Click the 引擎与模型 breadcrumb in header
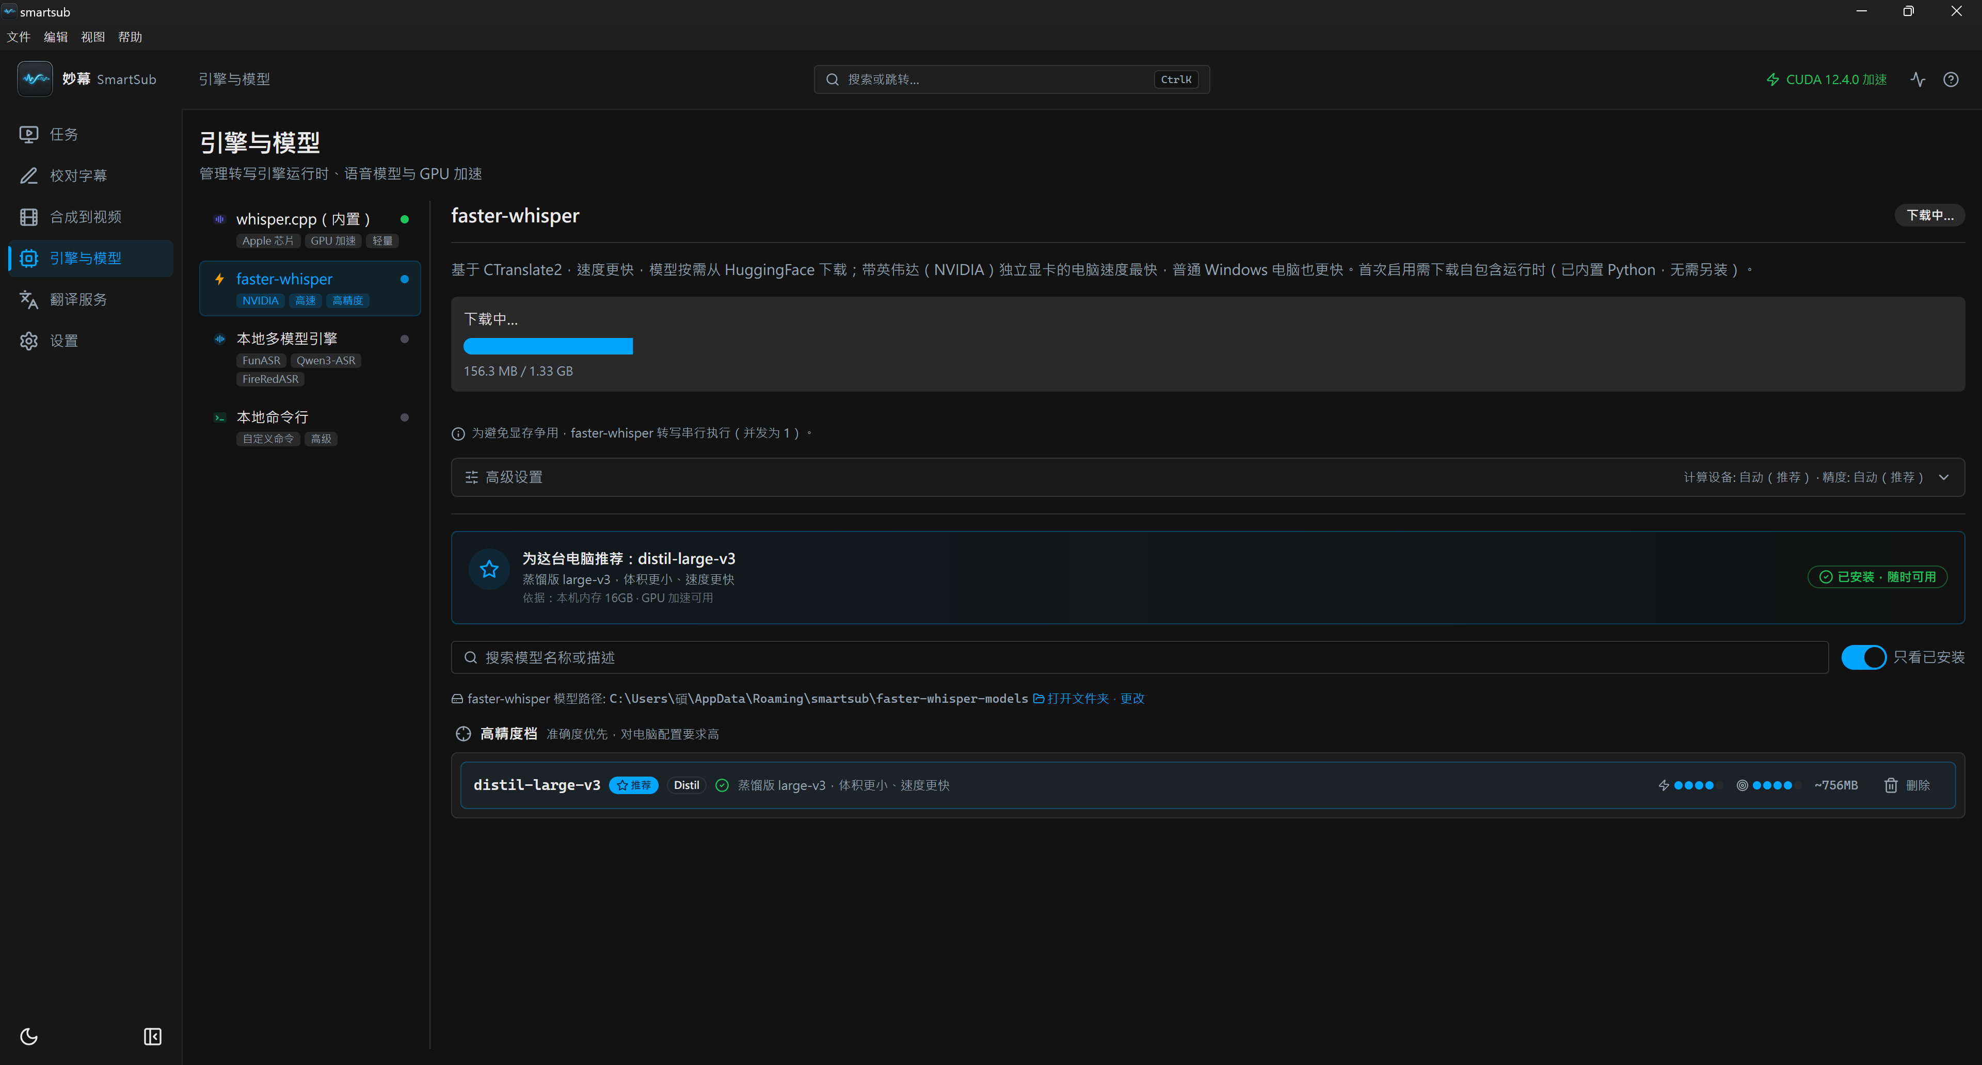1982x1065 pixels. click(234, 79)
